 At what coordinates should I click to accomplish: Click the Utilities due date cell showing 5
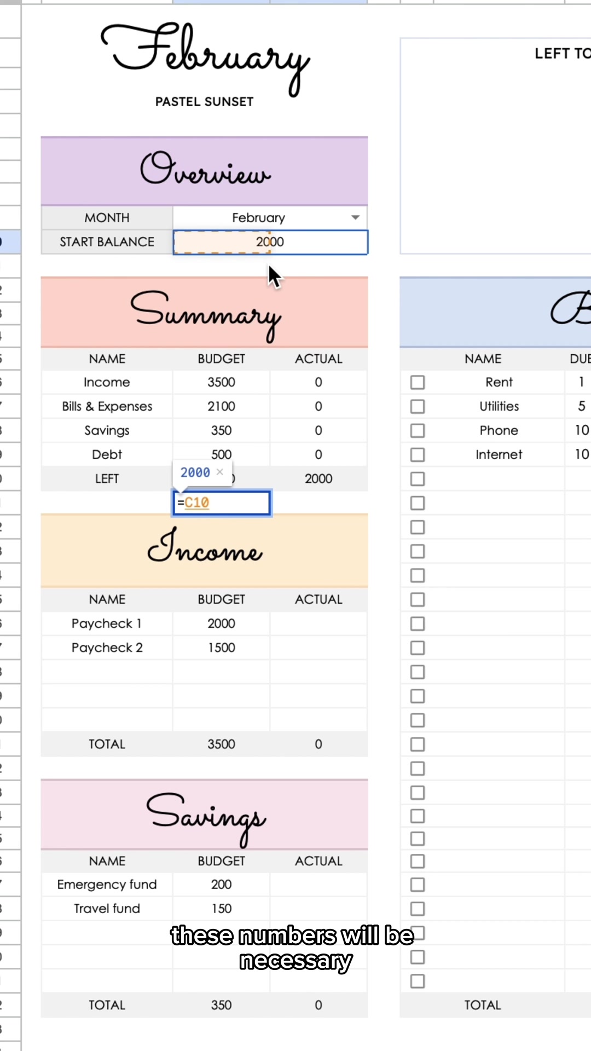pos(578,406)
